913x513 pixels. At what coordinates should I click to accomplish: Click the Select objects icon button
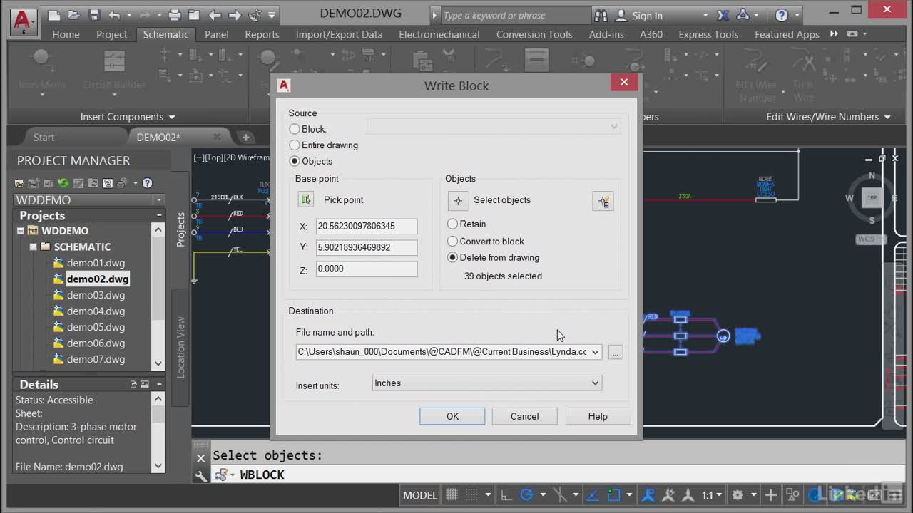[x=458, y=200]
